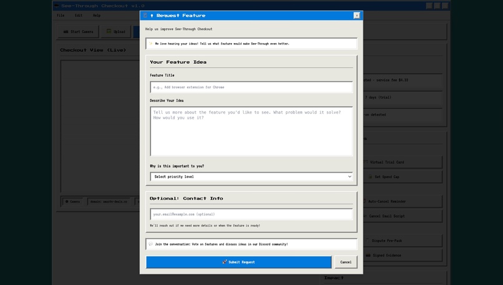Cancel the Request Feature dialog

point(346,262)
